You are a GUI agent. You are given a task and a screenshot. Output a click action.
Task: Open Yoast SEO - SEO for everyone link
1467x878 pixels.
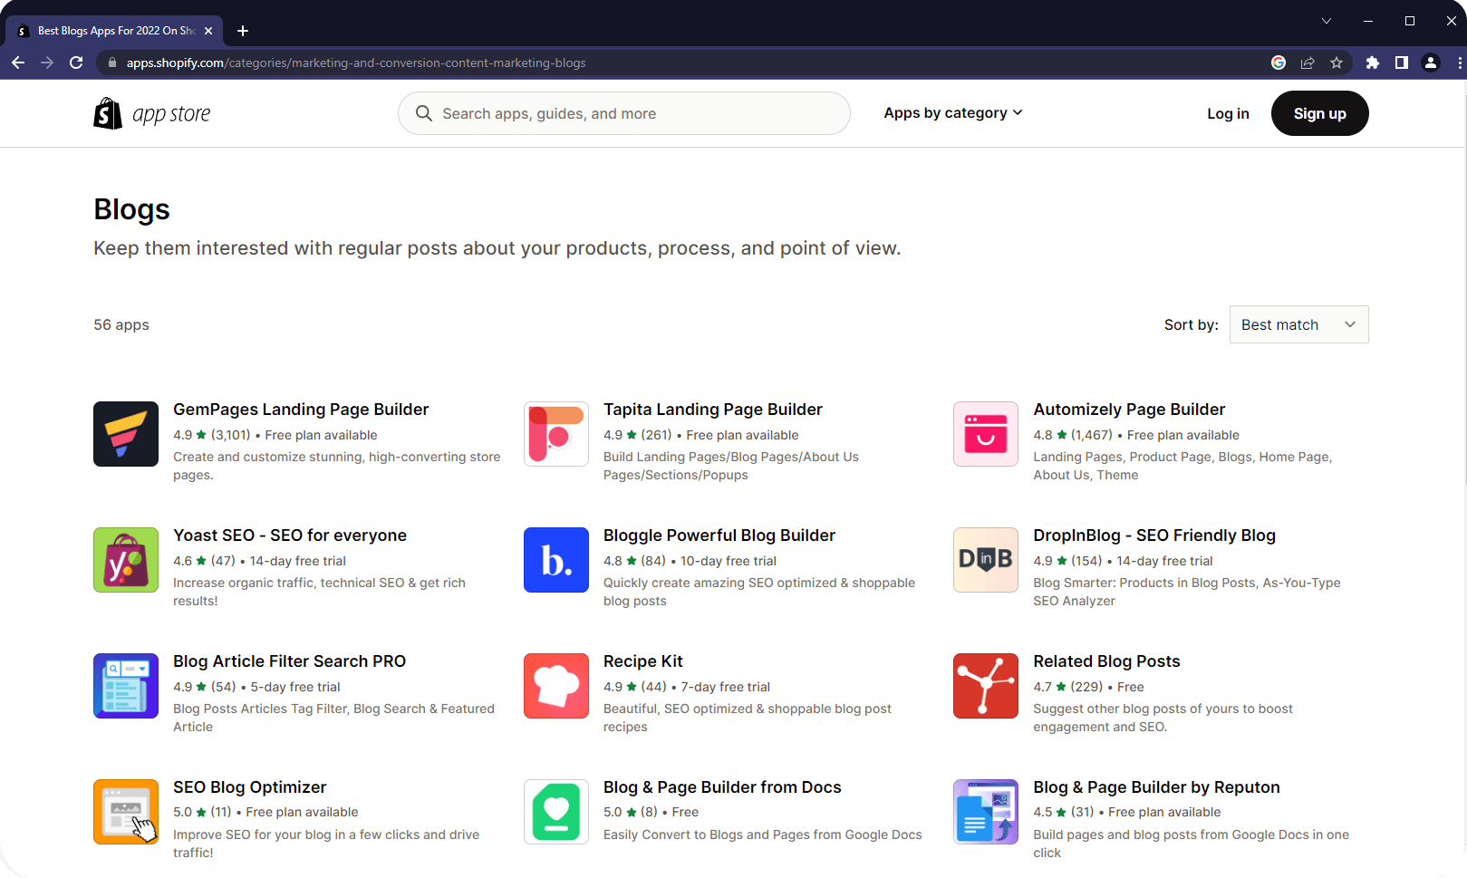click(290, 535)
